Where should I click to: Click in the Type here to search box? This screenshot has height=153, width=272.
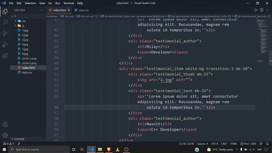click(39, 149)
